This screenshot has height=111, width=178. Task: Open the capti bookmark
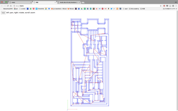tap(125, 9)
